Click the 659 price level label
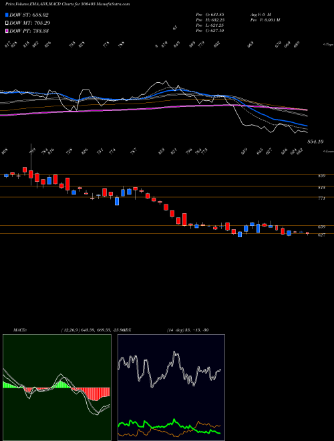Image resolution: width=334 pixels, height=441 pixels. 321,227
